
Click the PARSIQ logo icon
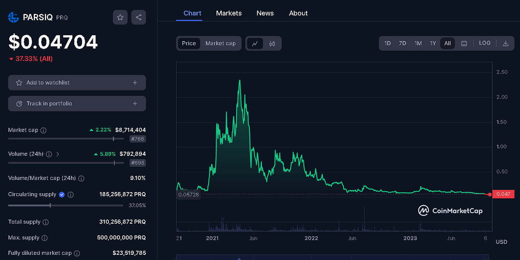point(13,17)
